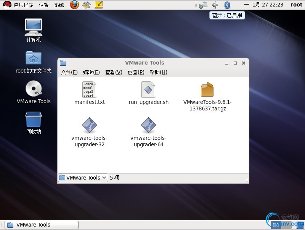Select the vmware-tools-upgrader-64 executable icon
The width and height of the screenshot is (305, 230).
click(148, 125)
